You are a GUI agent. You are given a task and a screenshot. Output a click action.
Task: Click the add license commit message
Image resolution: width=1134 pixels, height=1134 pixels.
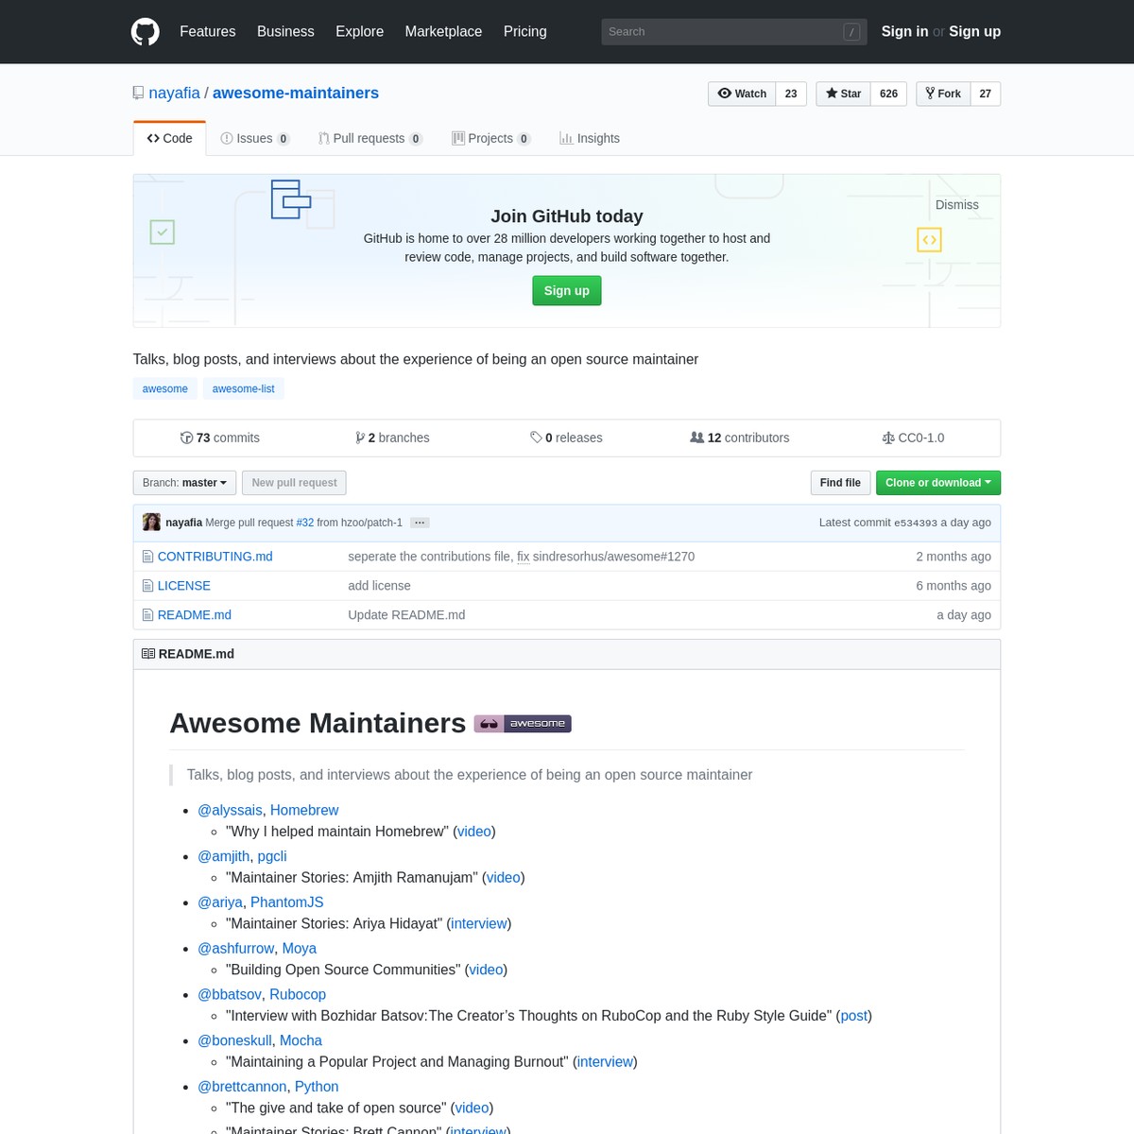click(x=379, y=586)
